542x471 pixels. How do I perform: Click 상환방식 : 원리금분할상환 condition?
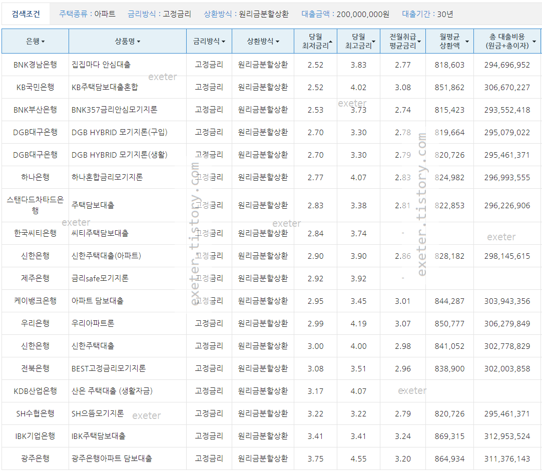pos(246,14)
